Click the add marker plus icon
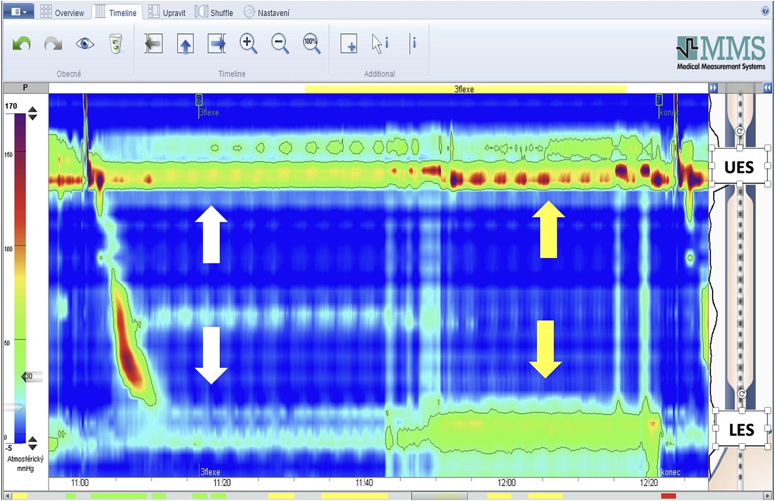775x501 pixels. (x=349, y=44)
